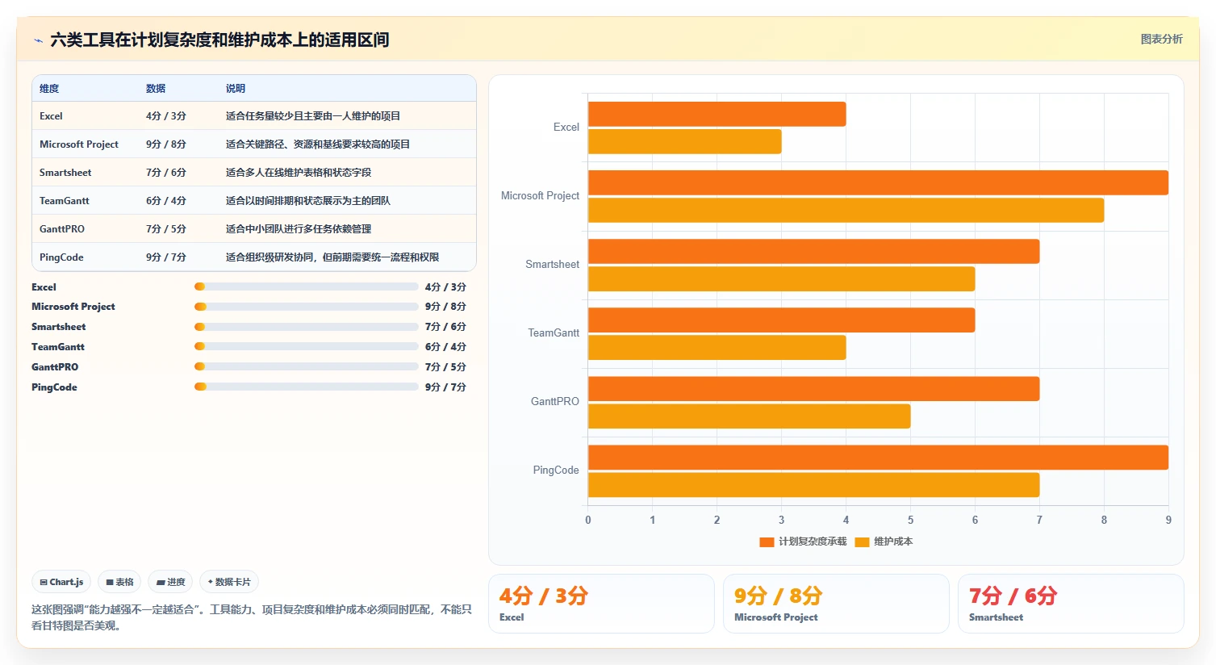
Task: Click the Microsoft Project chart axis label
Action: [x=540, y=196]
